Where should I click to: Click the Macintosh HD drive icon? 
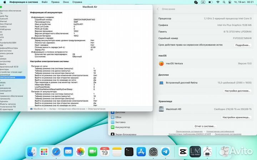(x=161, y=109)
